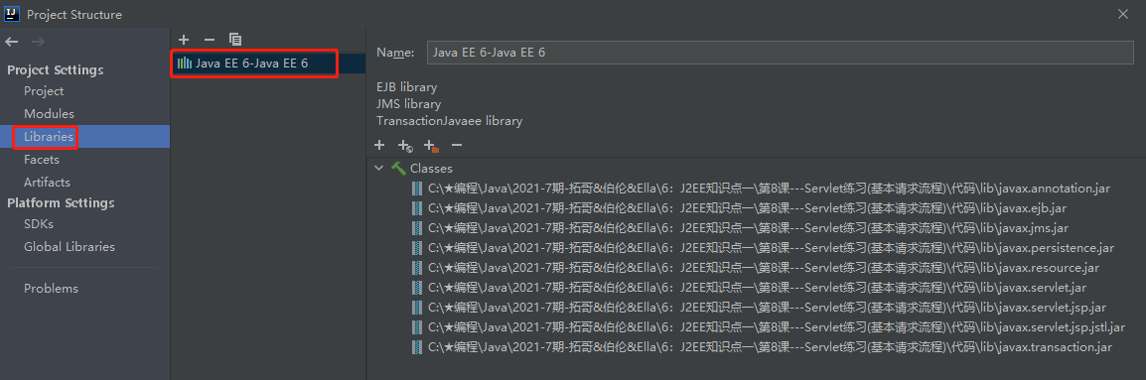Click the forward navigation arrow
This screenshot has width=1146, height=380.
[38, 42]
